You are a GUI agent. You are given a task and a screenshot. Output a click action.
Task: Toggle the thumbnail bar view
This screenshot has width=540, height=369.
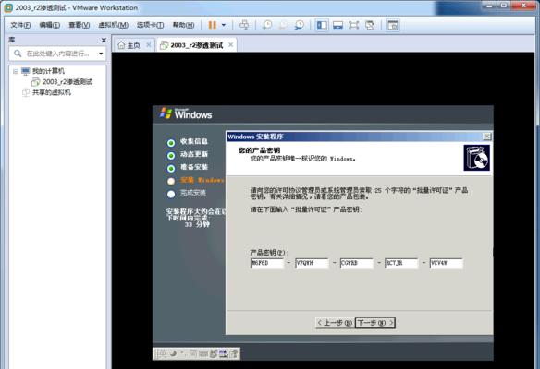pos(337,25)
